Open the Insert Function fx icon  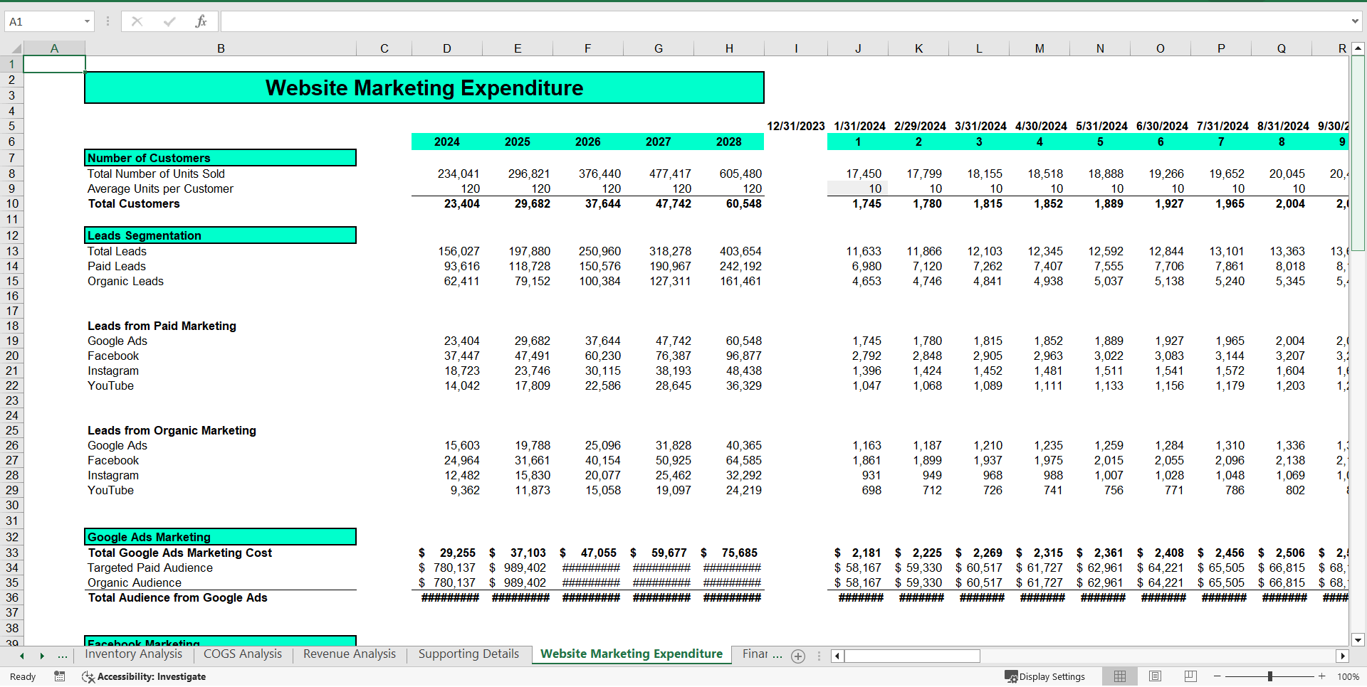pos(201,21)
